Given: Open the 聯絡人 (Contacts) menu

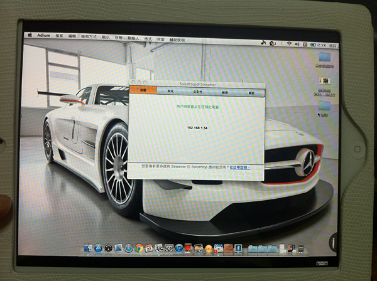Looking at the screenshot, I should (133, 38).
